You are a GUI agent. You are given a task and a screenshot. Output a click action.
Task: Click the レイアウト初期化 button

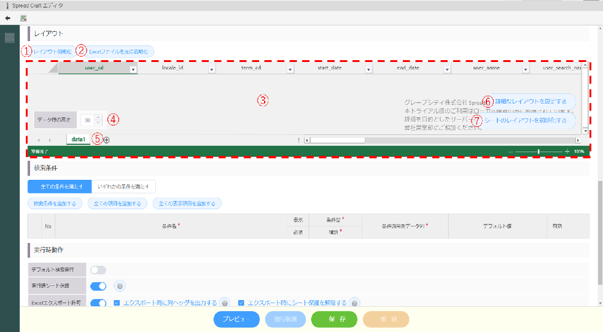pos(52,52)
